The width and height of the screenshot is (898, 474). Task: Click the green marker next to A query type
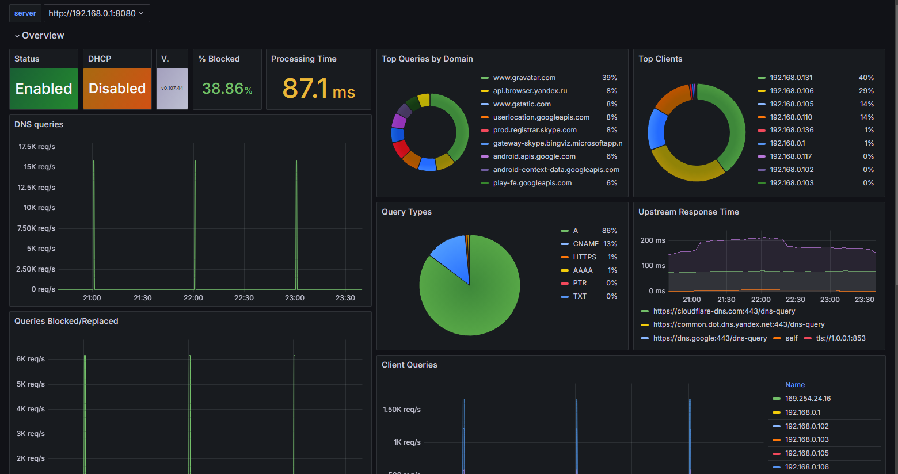tap(565, 231)
